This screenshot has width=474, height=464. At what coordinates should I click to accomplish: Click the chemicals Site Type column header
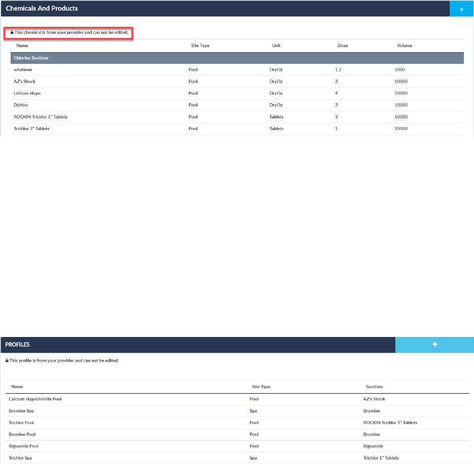(200, 46)
